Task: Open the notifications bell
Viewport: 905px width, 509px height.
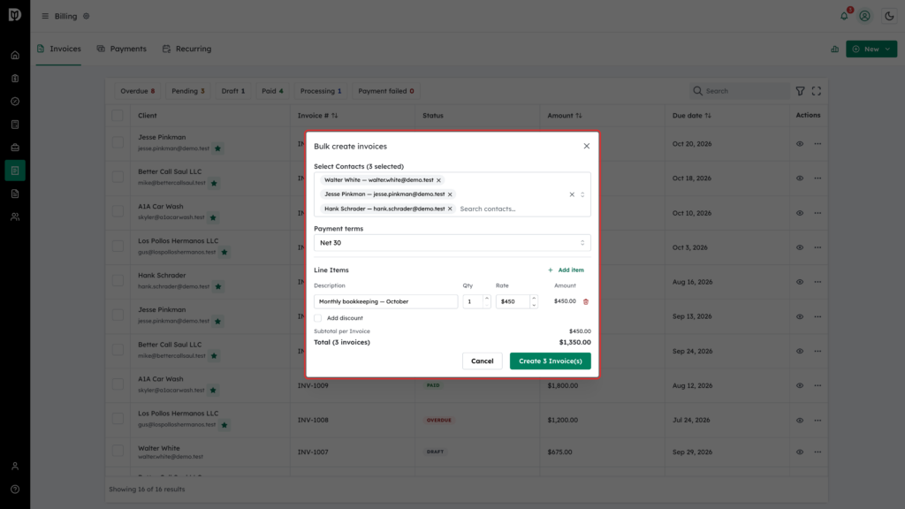Action: 844,16
